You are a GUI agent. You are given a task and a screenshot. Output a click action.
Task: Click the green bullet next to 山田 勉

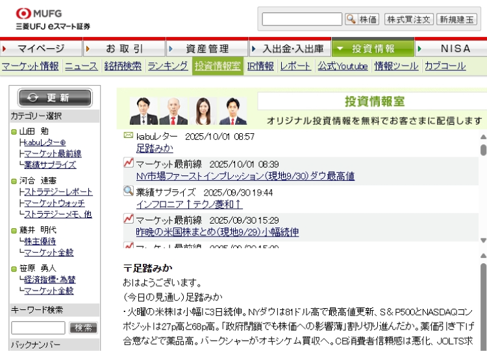pyautogui.click(x=14, y=132)
